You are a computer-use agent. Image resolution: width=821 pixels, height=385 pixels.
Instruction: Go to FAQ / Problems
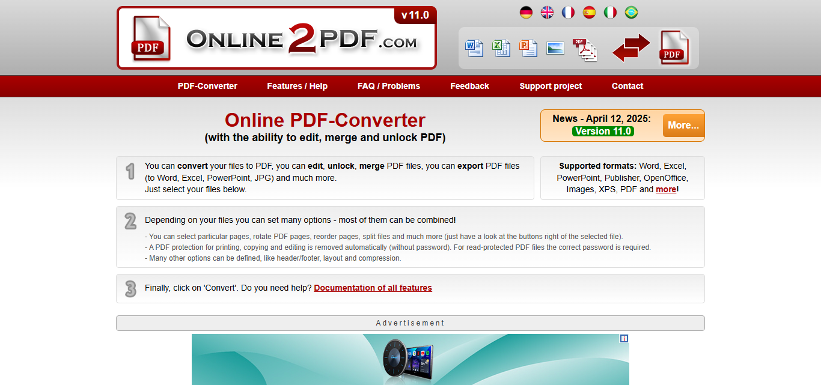[x=389, y=86]
